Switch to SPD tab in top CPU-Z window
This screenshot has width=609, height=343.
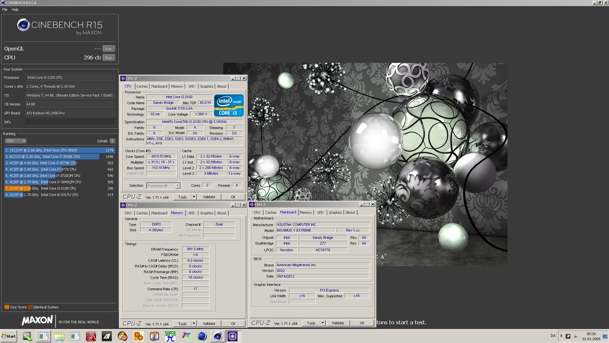point(191,86)
